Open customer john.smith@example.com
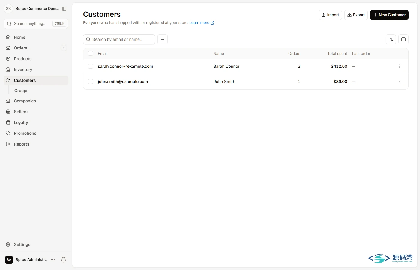Screen dimensions: 420x270 click(x=123, y=82)
